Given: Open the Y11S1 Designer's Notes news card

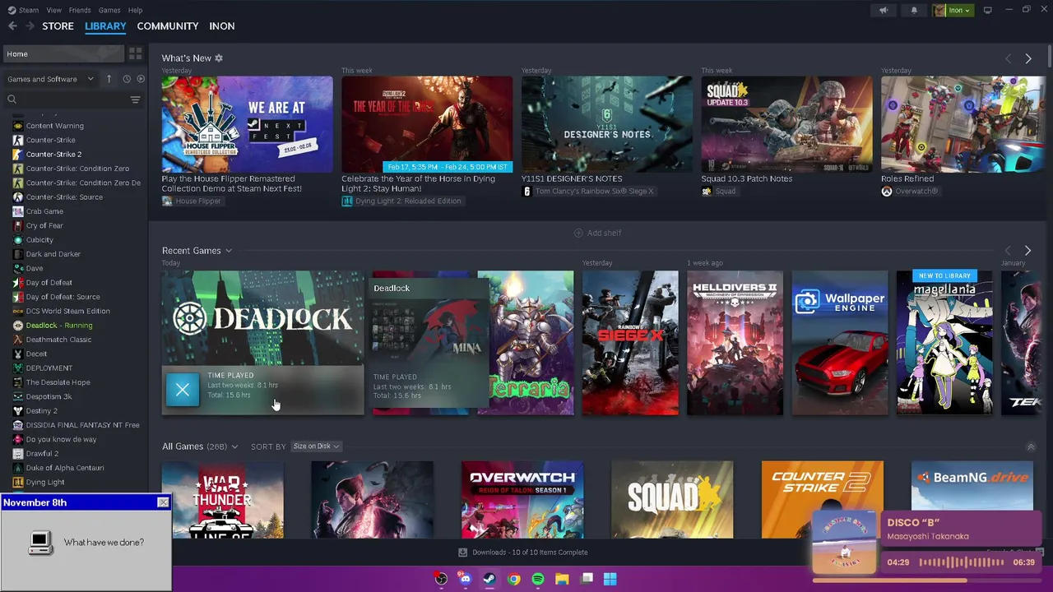Looking at the screenshot, I should pos(606,124).
